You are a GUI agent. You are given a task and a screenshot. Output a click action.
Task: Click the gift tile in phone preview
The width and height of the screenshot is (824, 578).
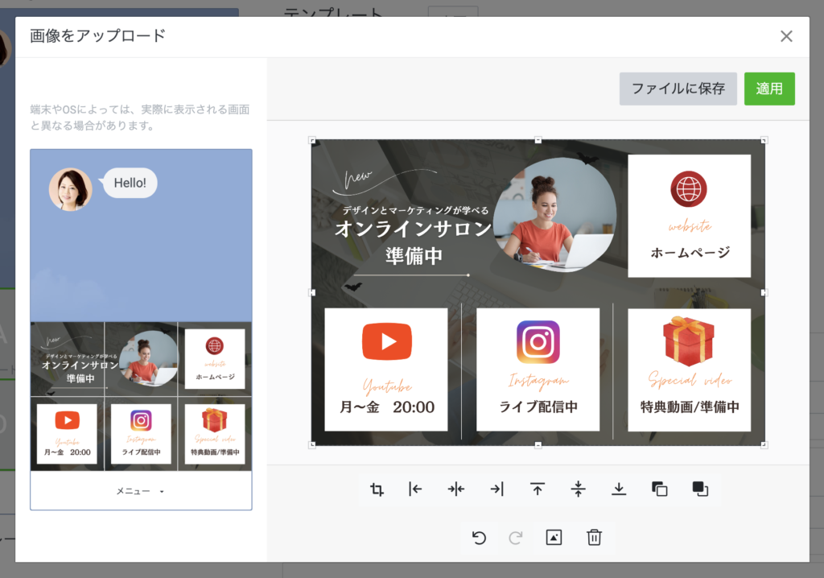coord(215,434)
